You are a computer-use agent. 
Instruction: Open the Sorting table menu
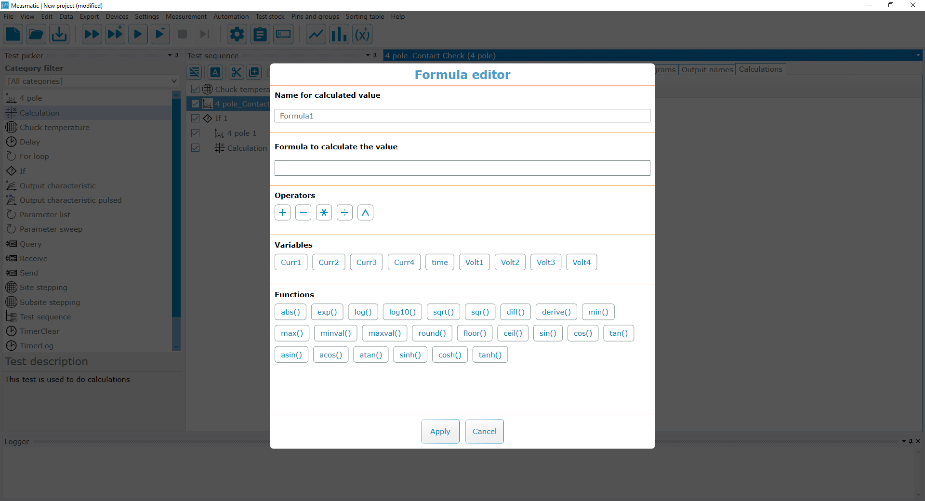365,16
